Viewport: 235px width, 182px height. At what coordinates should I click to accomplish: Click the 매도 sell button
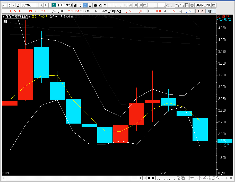pyautogui.click(x=211, y=11)
